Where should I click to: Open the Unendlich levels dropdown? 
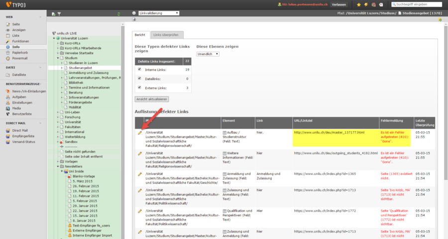[208, 54]
